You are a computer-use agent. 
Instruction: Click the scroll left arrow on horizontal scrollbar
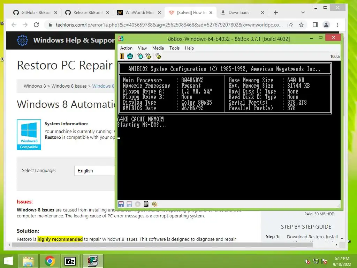9,245
